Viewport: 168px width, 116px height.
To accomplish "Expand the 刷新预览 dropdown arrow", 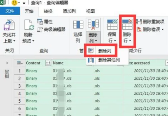I will click(x=33, y=41).
